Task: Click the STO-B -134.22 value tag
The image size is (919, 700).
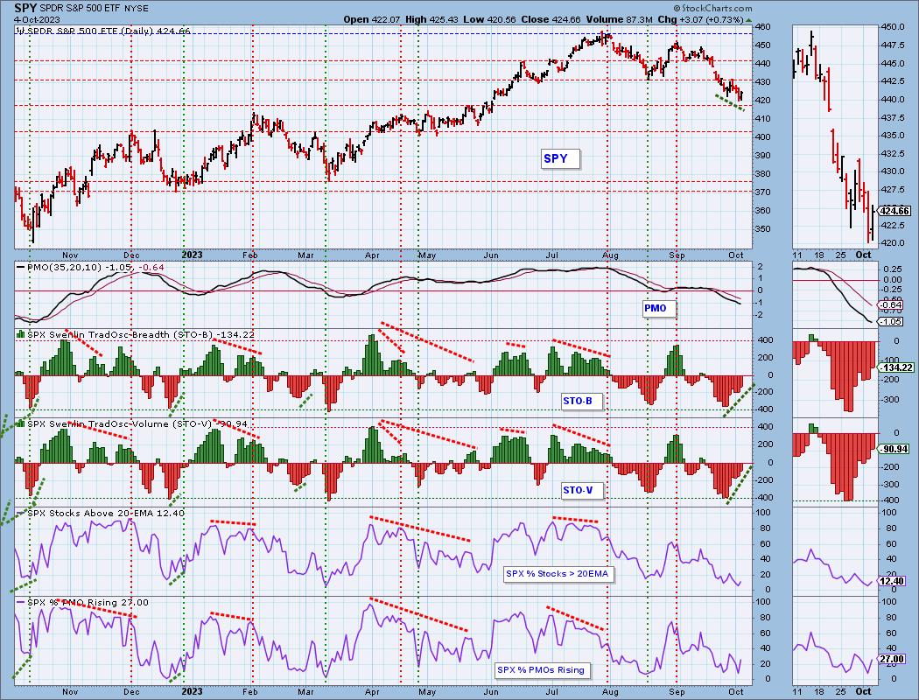Action: [896, 367]
